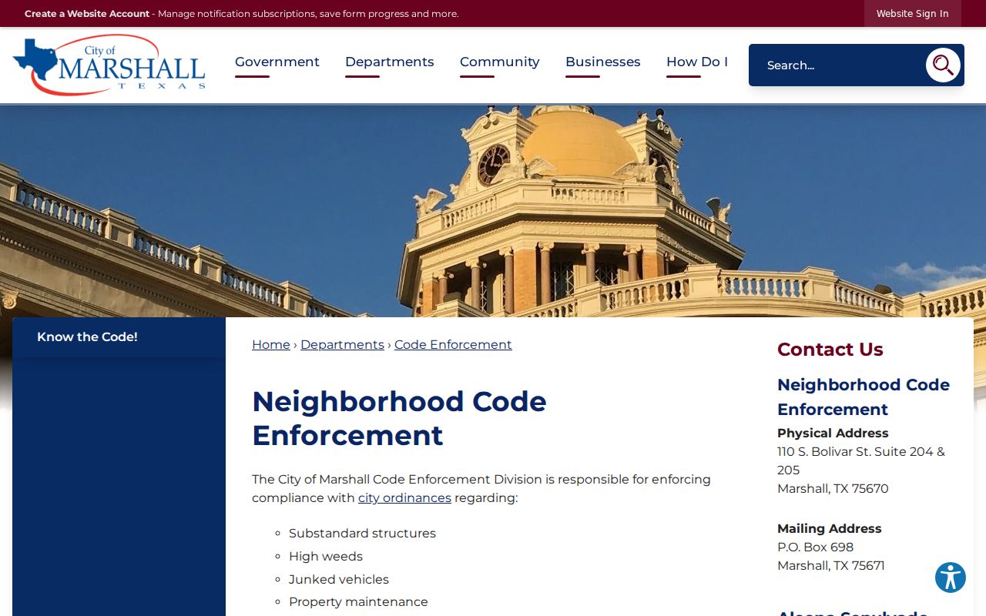This screenshot has width=986, height=616.
Task: Click the High weeds list item
Action: click(x=326, y=557)
